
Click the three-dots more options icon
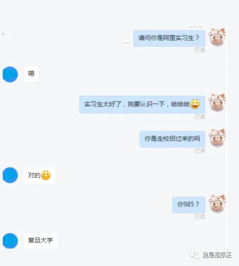tap(125, 43)
